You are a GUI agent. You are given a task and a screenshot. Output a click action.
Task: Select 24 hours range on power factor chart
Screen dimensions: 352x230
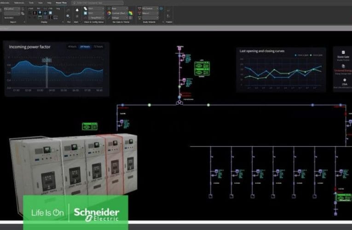[x=85, y=46]
